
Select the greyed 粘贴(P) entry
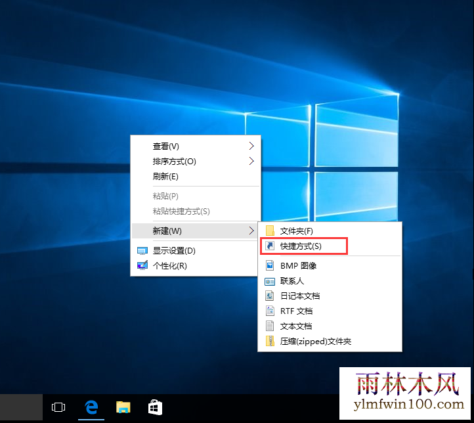click(195, 196)
